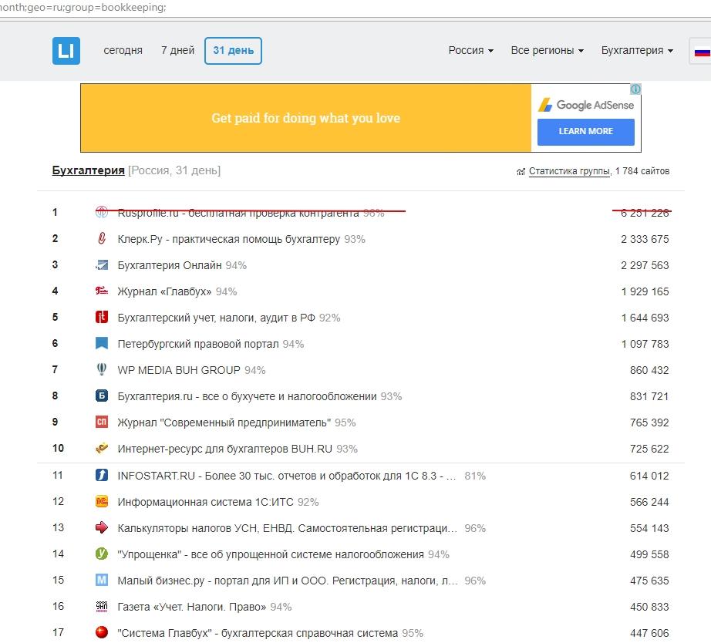Open the Малый бизнес.ру portal link
Viewport: 711px width, 643px height.
[288, 581]
